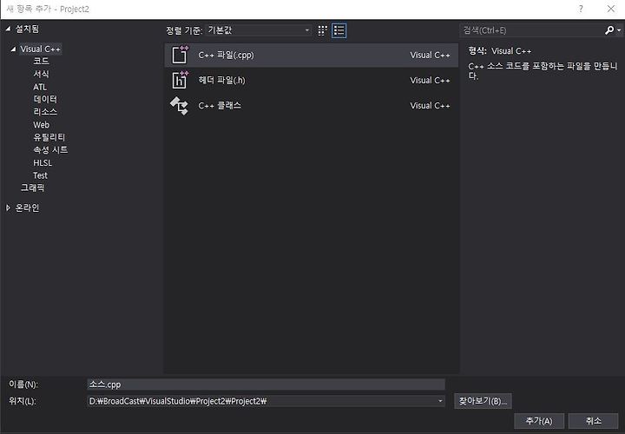Click the 이름 field containing 소스.cpp
This screenshot has width=625, height=434.
(266, 385)
